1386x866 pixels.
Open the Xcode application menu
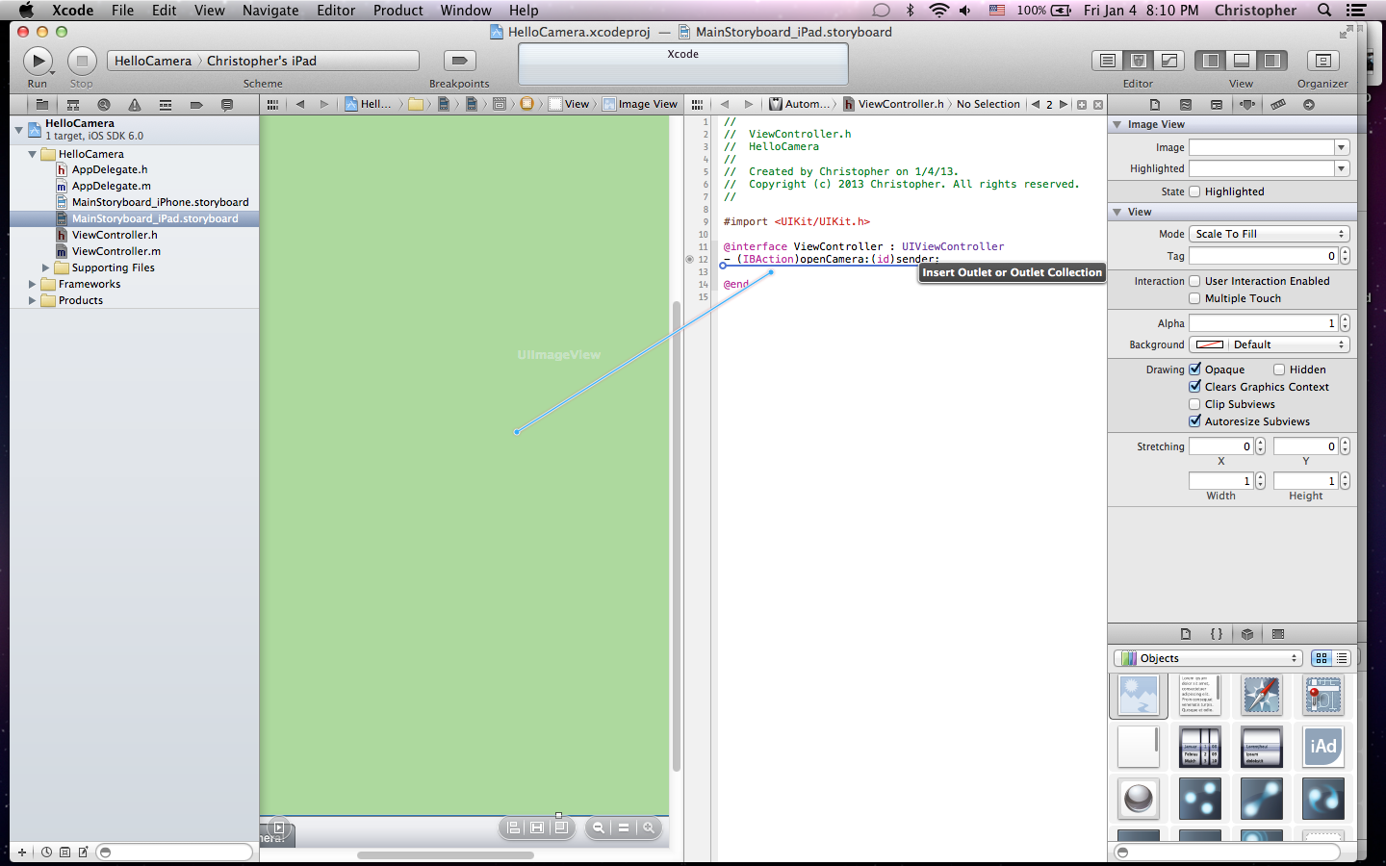pyautogui.click(x=73, y=11)
